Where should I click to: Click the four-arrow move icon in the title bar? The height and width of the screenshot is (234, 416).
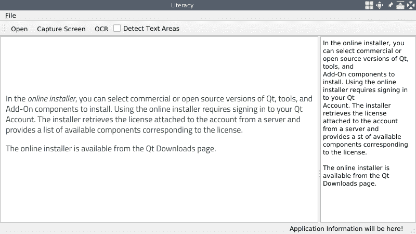point(380,5)
